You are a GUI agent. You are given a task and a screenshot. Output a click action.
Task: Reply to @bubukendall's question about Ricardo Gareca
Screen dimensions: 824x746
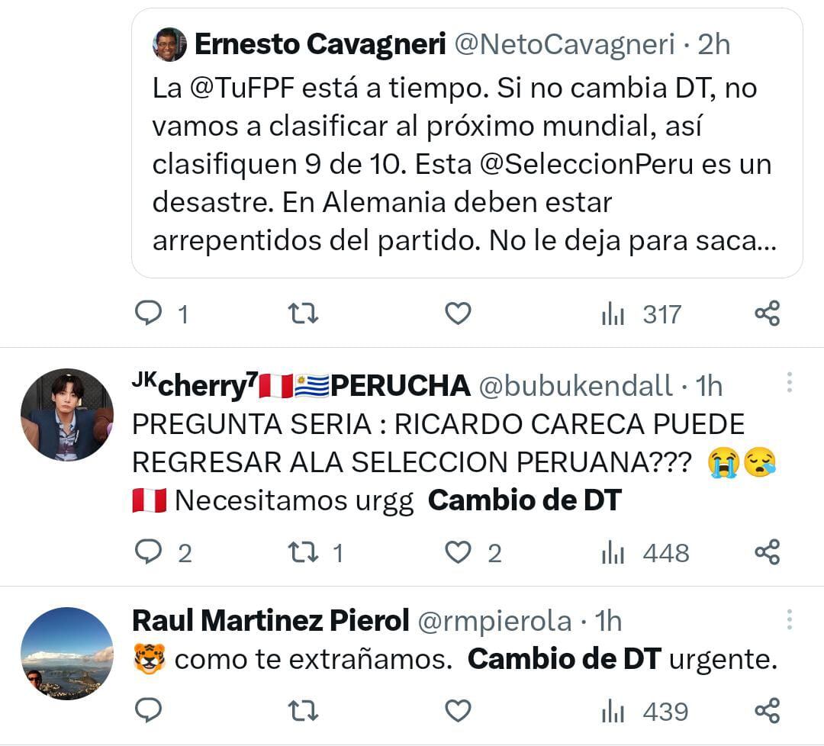(150, 552)
